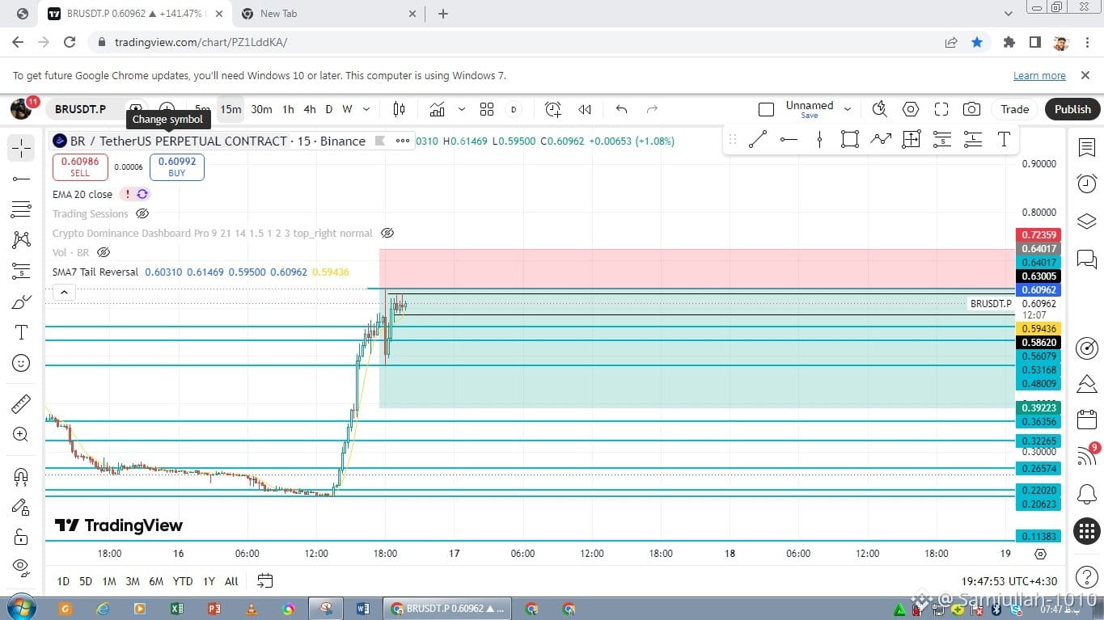This screenshot has width=1104, height=620.
Task: Select the 30m timeframe
Action: 261,109
